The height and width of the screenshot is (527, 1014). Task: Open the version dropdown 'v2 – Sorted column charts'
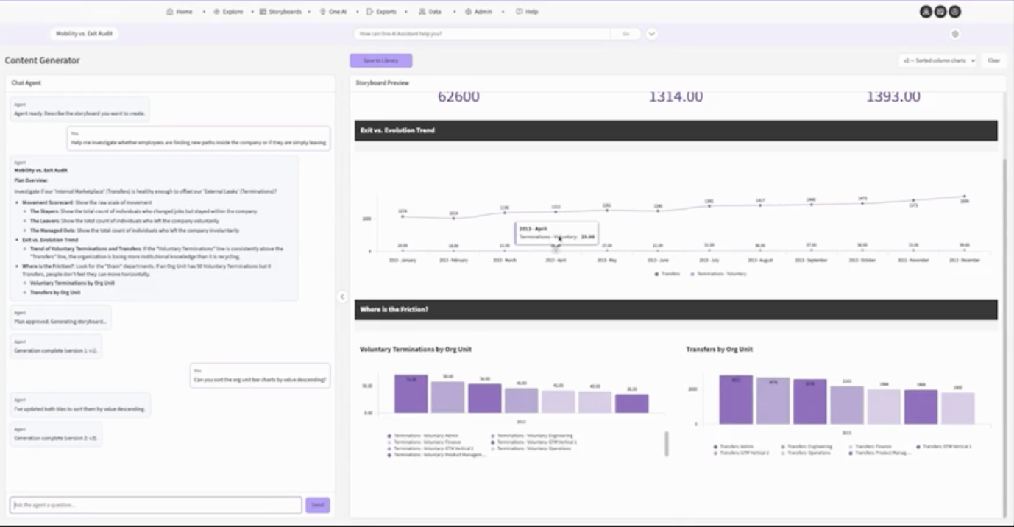(x=937, y=60)
